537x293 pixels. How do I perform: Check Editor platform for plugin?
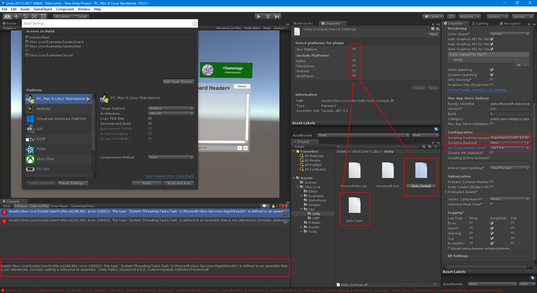tap(354, 61)
